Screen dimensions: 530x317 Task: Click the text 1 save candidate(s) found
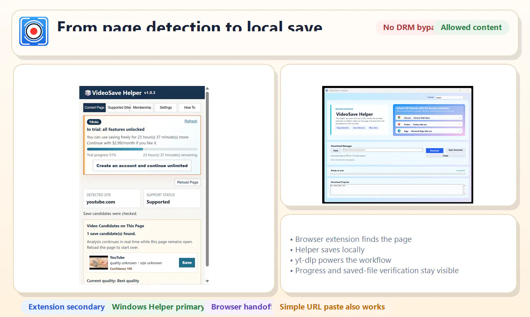[x=111, y=234]
